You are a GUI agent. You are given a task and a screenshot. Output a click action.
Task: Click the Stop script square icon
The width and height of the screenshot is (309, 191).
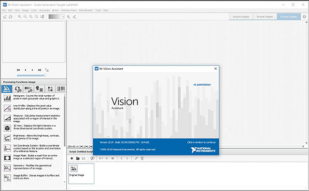pos(112,158)
